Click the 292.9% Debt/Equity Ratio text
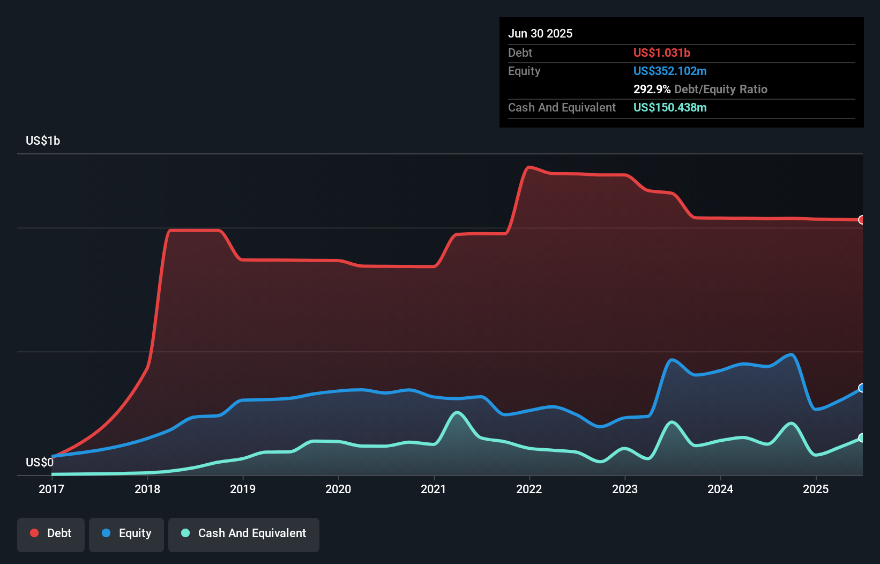 [x=700, y=89]
